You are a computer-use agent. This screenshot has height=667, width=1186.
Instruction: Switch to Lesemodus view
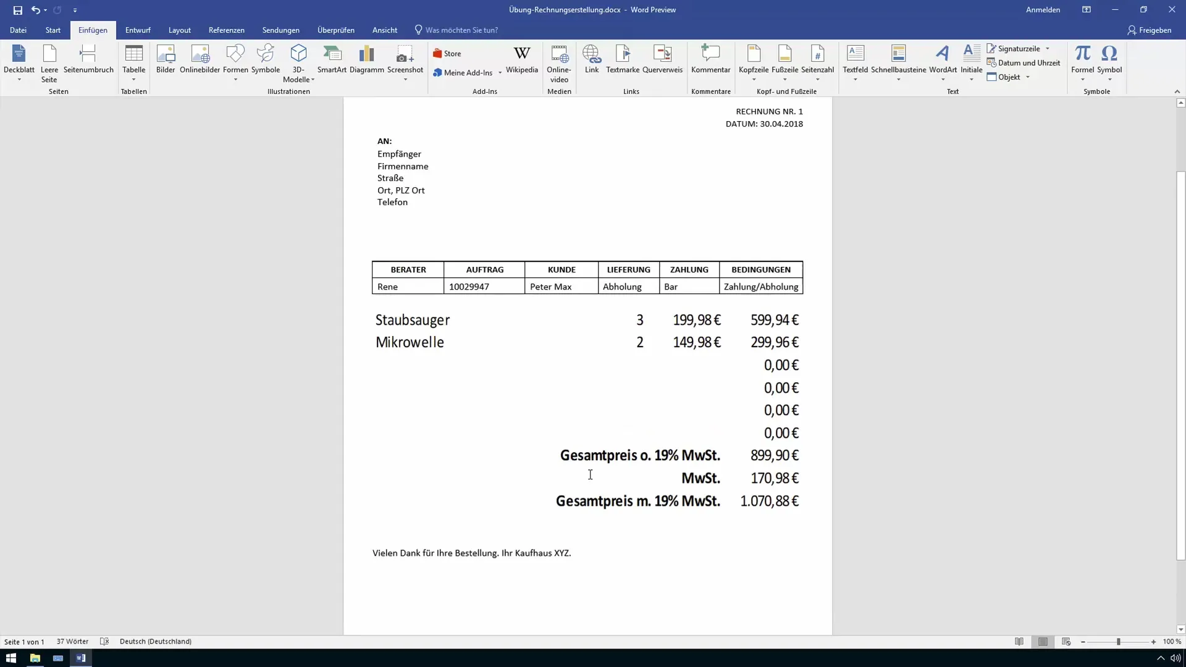click(x=1019, y=642)
